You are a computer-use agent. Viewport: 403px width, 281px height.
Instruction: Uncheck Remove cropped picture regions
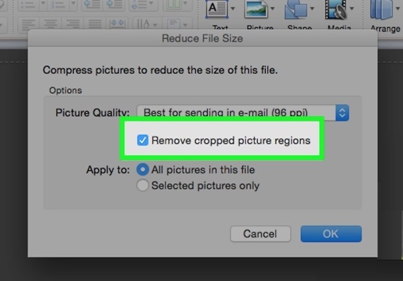(142, 141)
